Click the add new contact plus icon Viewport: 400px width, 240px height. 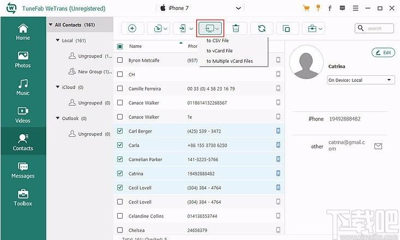pos(132,28)
